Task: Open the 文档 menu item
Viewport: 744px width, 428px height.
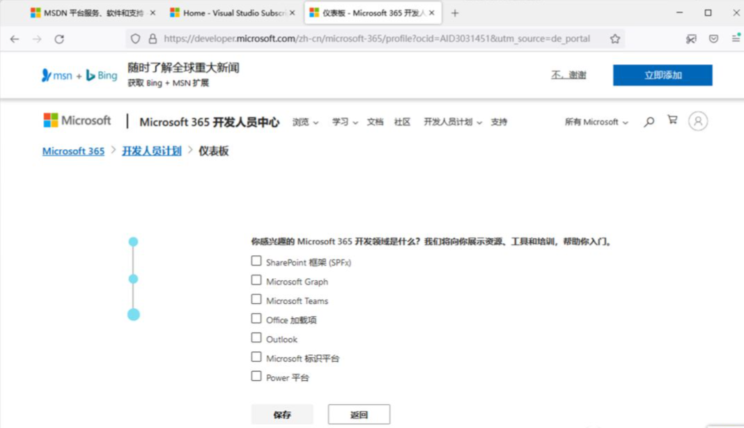Action: coord(375,122)
